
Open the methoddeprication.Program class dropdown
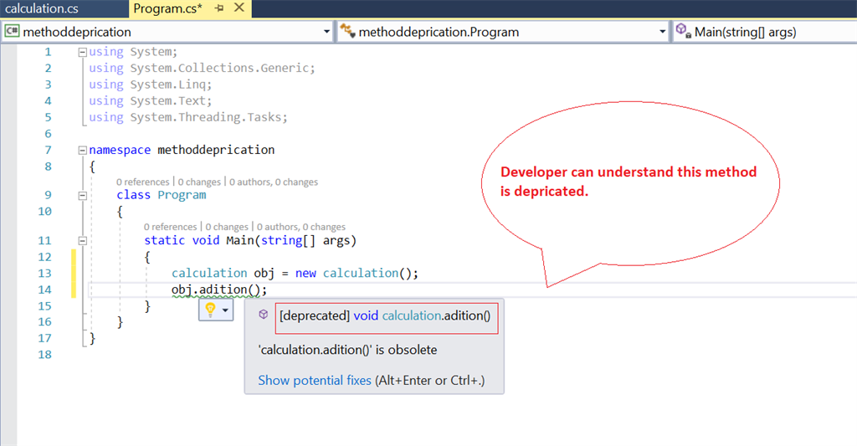[663, 32]
